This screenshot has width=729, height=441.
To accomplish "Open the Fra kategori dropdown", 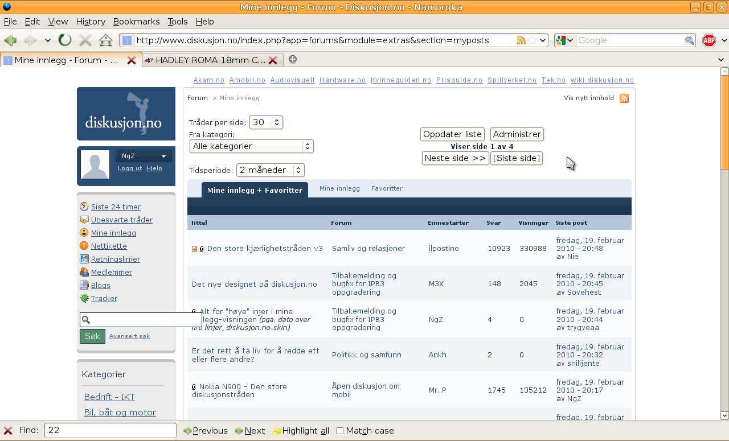I will click(x=252, y=146).
